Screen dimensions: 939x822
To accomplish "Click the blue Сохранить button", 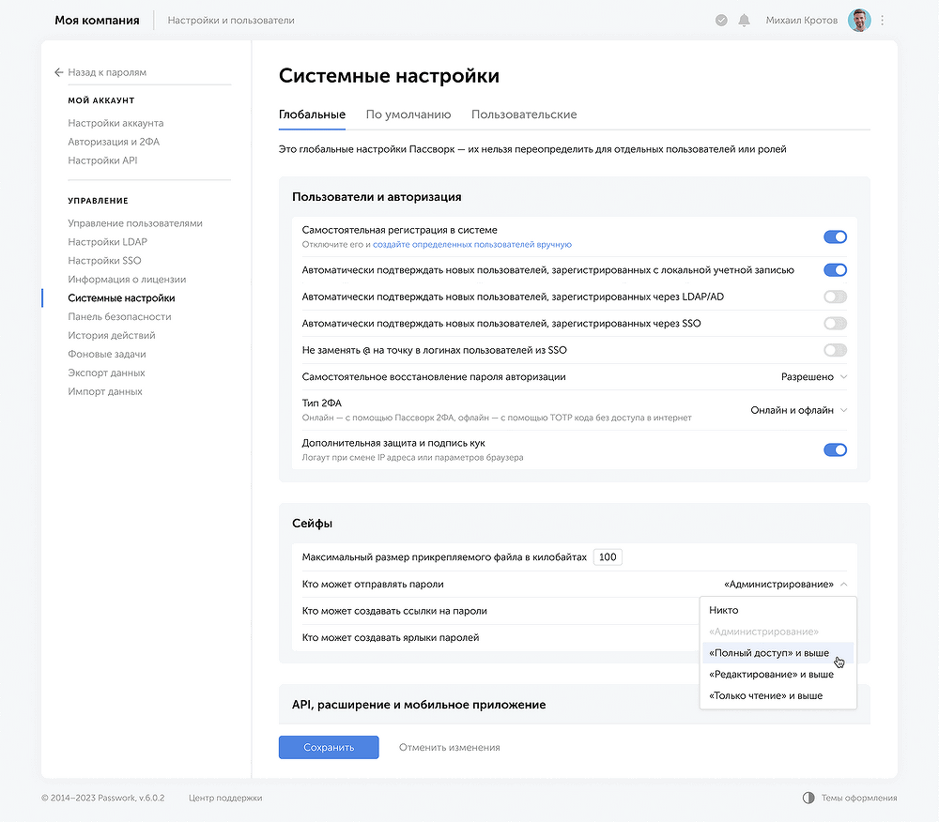I will (x=329, y=748).
